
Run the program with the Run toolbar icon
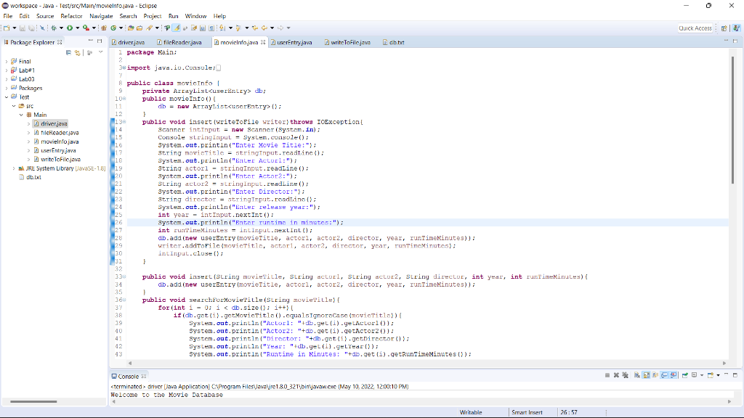[69, 28]
